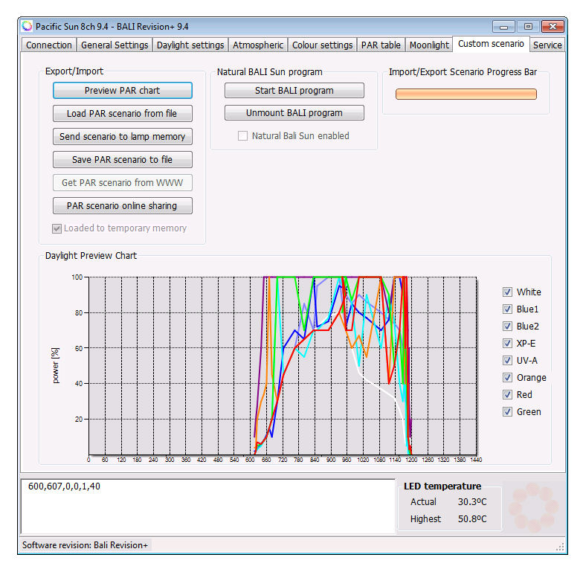Select the Moonlight tab
Screen dimensions: 583x572
429,45
